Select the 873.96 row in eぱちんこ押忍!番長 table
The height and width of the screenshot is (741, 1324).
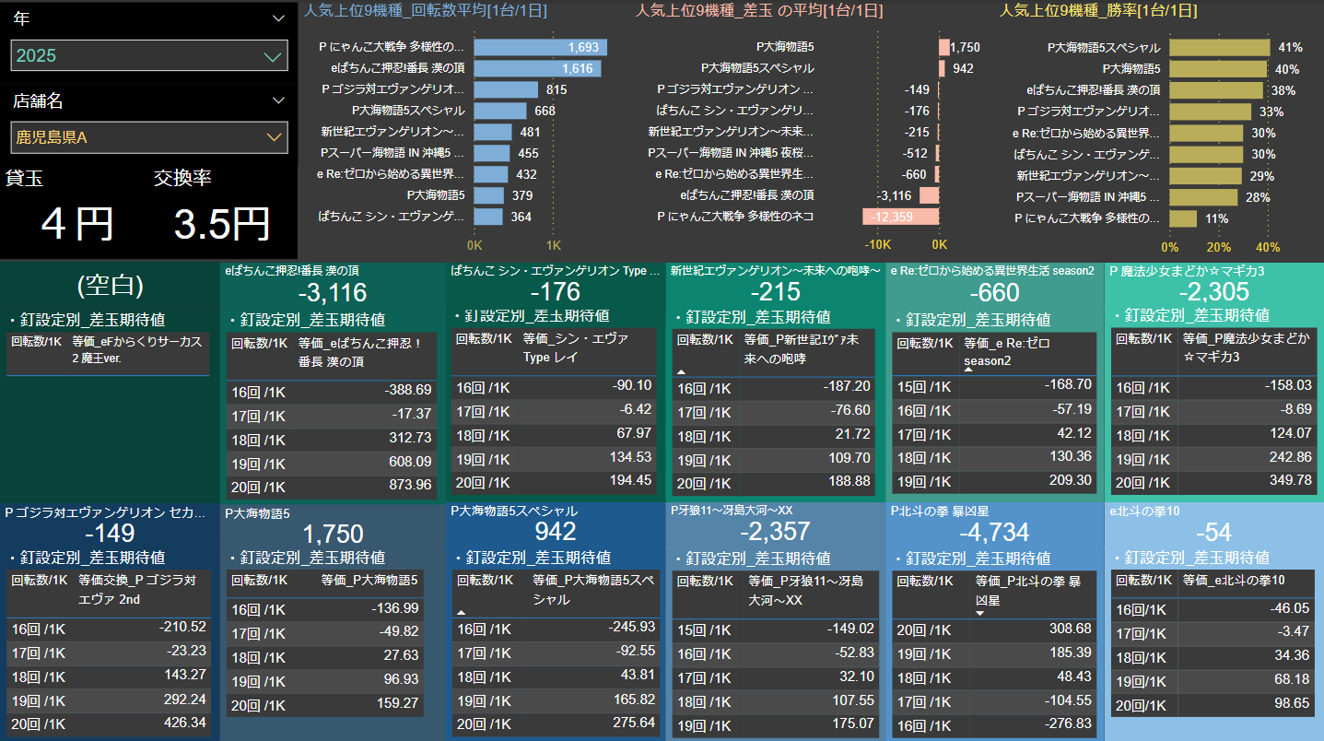tap(331, 485)
